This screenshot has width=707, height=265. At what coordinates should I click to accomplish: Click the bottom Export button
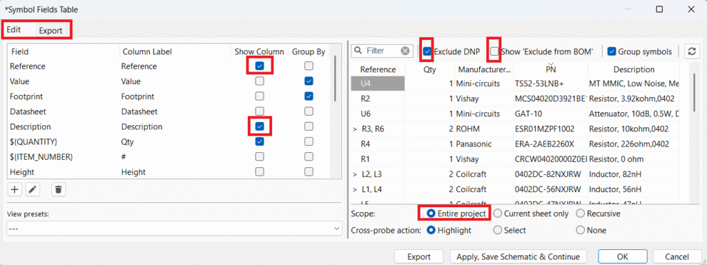pos(419,257)
